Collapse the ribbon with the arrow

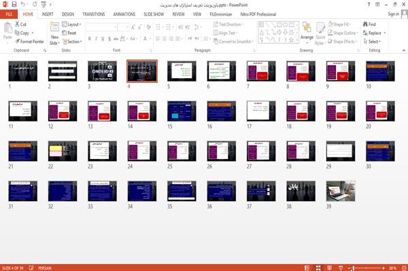click(403, 50)
